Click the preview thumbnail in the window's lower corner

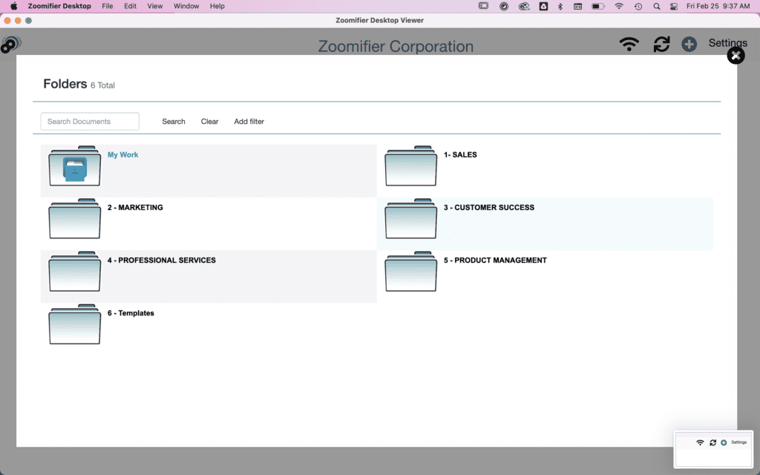[x=714, y=449]
